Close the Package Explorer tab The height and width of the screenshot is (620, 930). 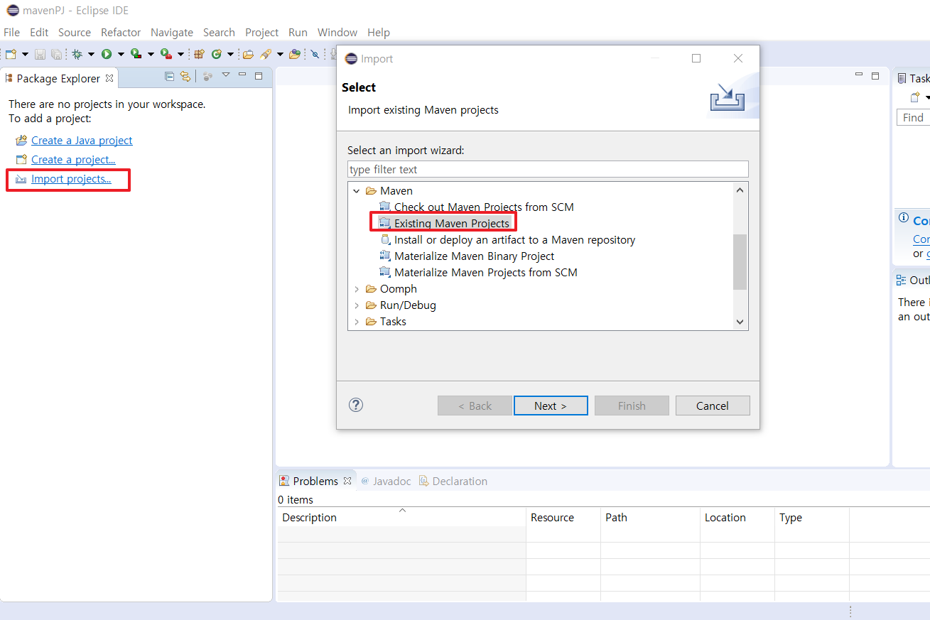pyautogui.click(x=109, y=78)
